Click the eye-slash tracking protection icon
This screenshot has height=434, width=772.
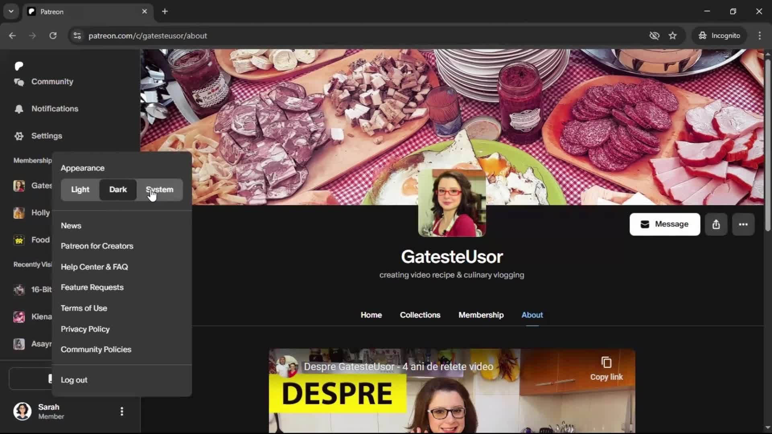654,36
